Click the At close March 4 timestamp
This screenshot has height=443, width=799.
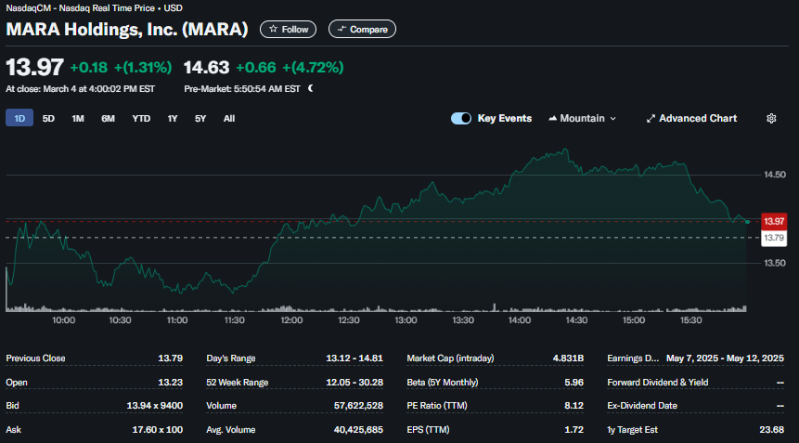(x=81, y=89)
